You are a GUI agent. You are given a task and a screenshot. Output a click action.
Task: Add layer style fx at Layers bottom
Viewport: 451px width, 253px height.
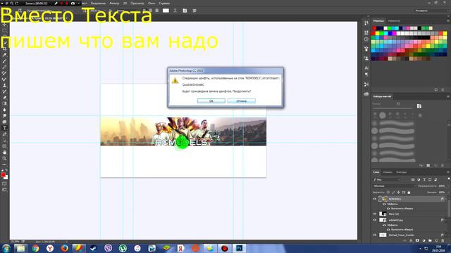(x=411, y=240)
